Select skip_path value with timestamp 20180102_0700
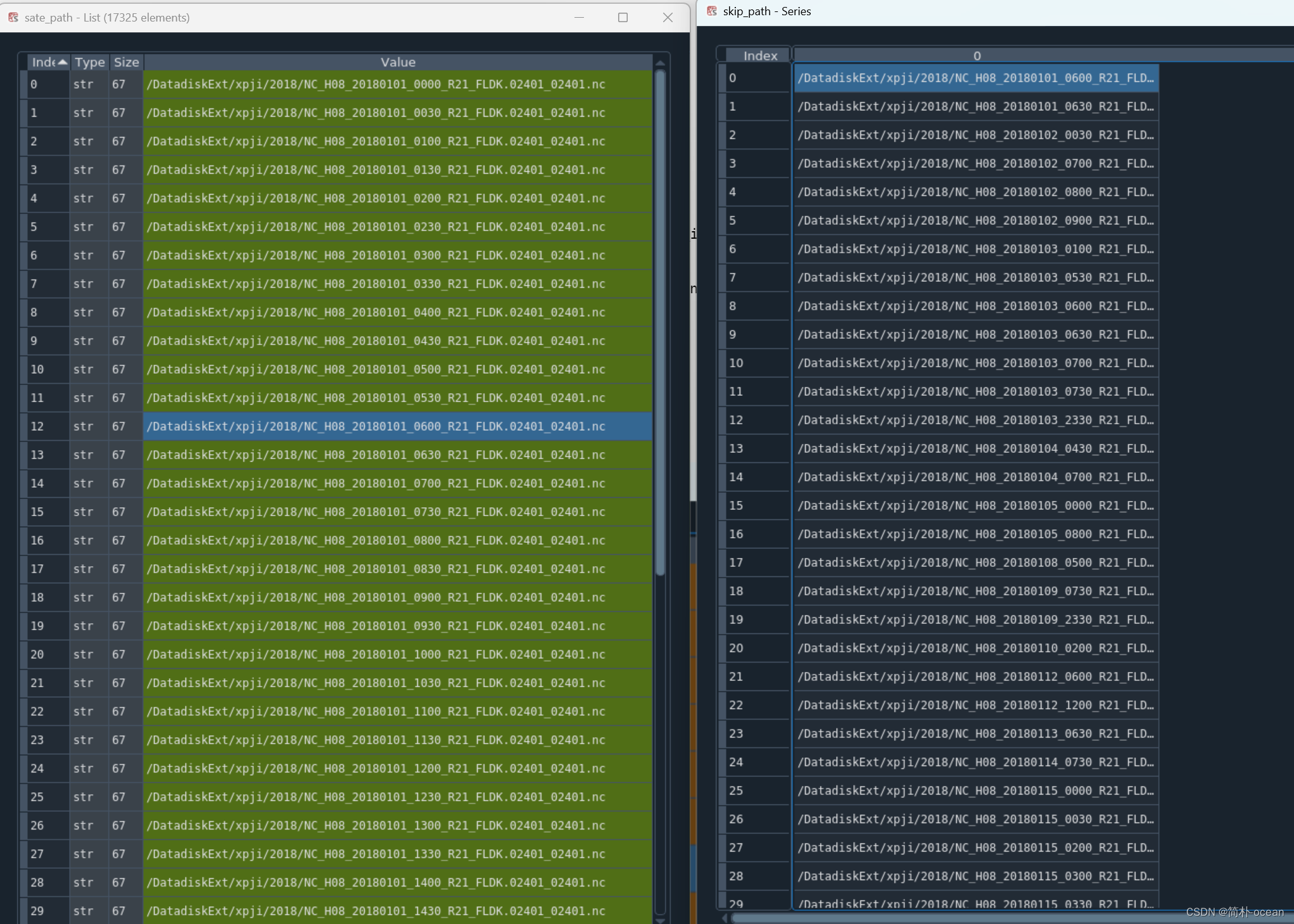The width and height of the screenshot is (1294, 924). [976, 163]
